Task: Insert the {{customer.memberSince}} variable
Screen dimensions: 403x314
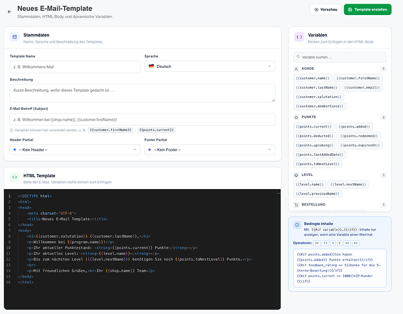Action: (x=320, y=106)
